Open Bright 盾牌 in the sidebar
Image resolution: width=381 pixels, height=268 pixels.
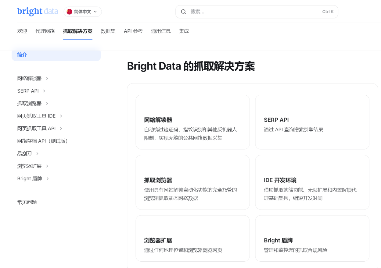click(30, 178)
